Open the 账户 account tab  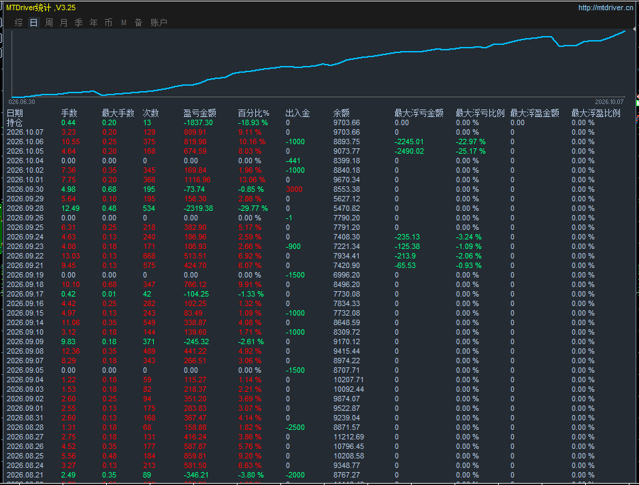[x=159, y=23]
